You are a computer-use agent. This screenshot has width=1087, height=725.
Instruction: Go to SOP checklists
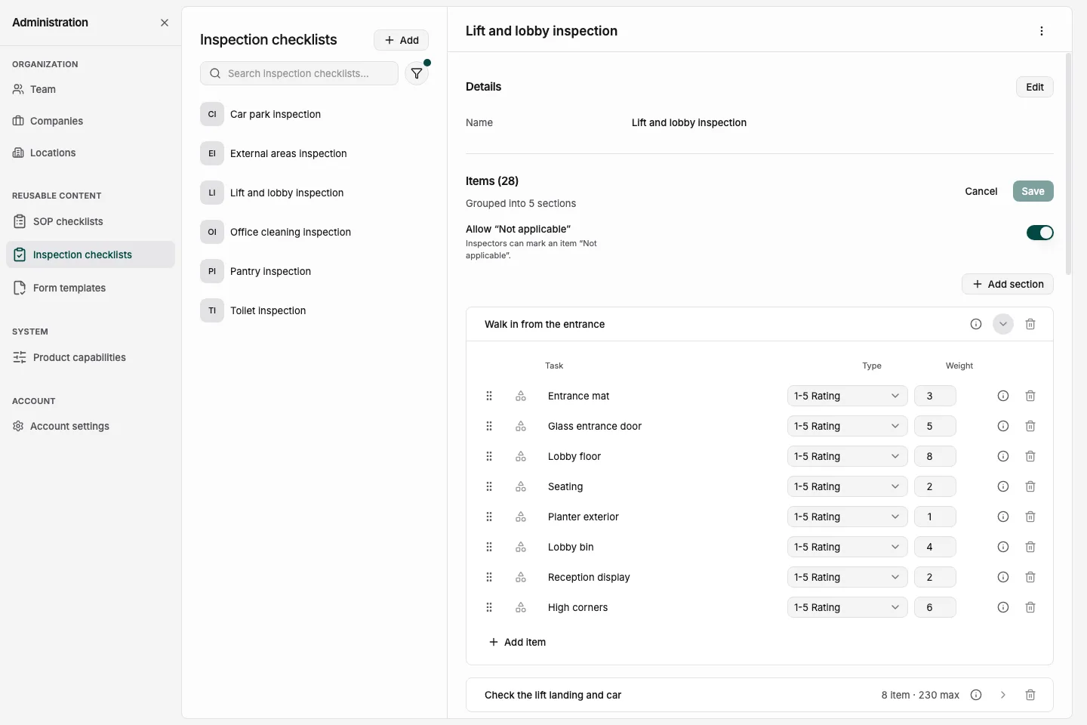click(x=91, y=221)
